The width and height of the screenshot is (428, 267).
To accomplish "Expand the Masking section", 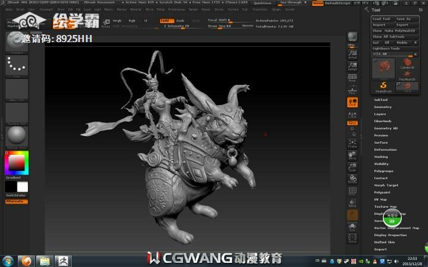I will point(381,157).
